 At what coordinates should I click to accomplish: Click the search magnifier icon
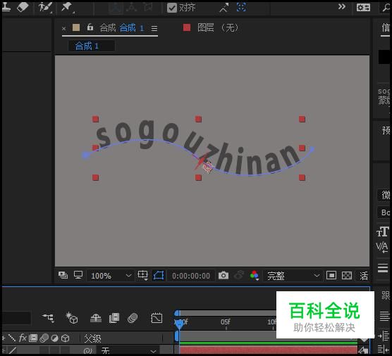pos(387,8)
